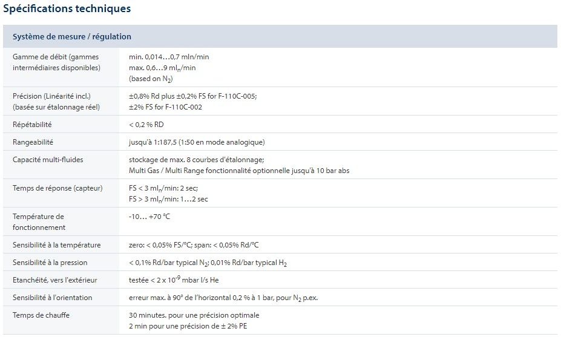Click the '(based on N2)' note

(146, 79)
